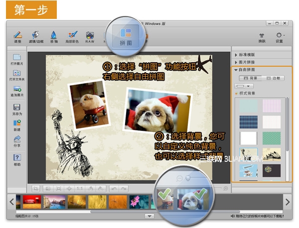Click 打开文件夹 open folder icon
This screenshot has height=228, width=299.
click(x=17, y=76)
